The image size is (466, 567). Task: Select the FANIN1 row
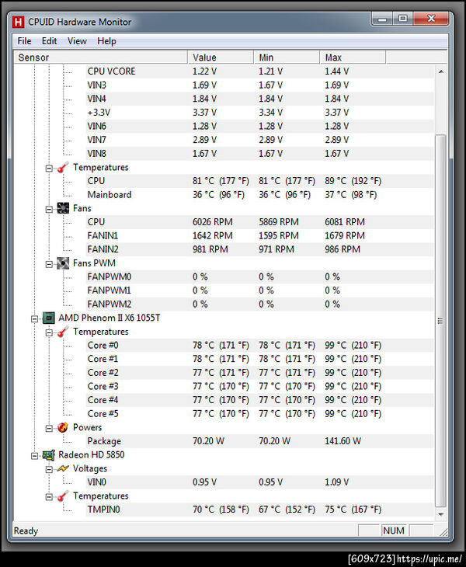(259, 236)
